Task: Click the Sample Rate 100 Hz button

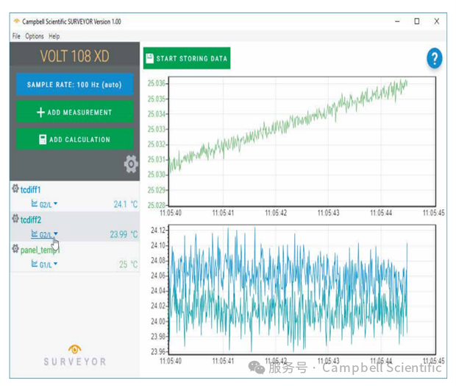Action: pyautogui.click(x=74, y=85)
